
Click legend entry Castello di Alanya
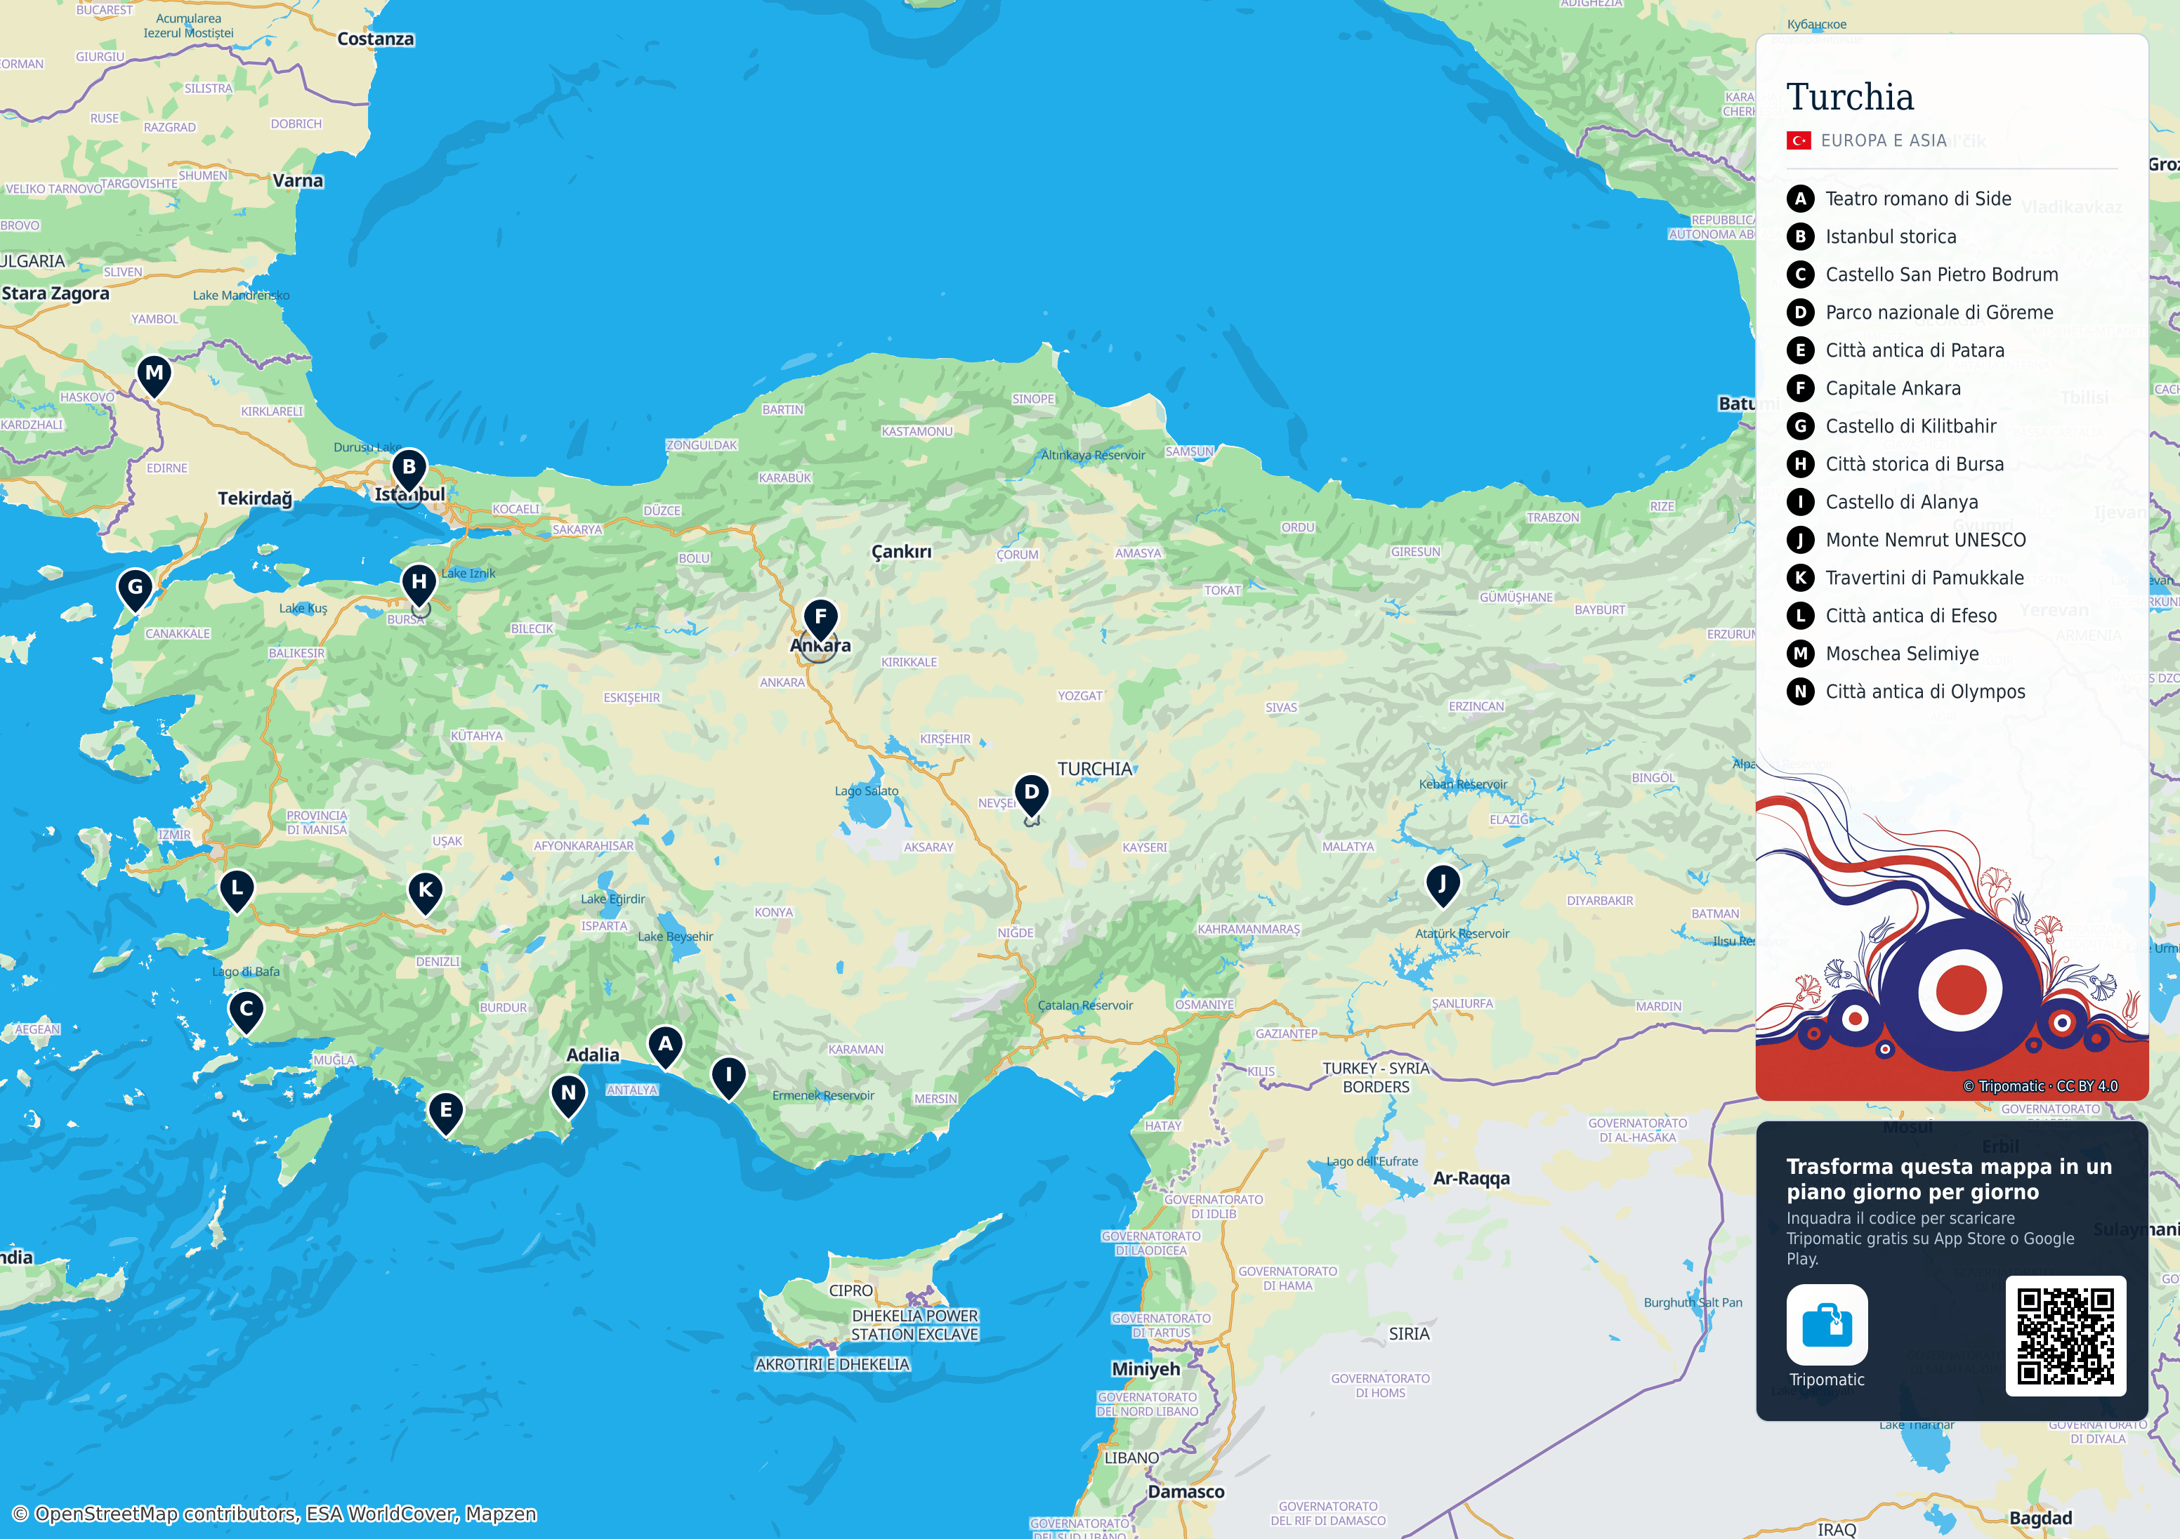(x=1883, y=502)
